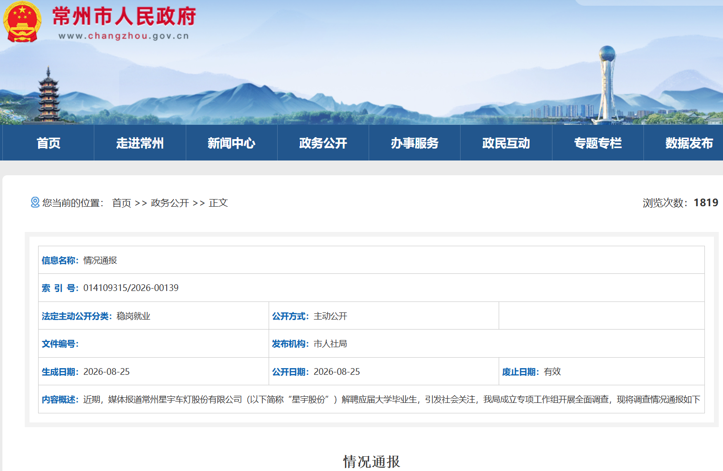Click 政务公开 breadcrumb link

pyautogui.click(x=170, y=203)
